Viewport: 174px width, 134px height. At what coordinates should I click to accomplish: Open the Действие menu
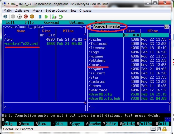[22, 11]
